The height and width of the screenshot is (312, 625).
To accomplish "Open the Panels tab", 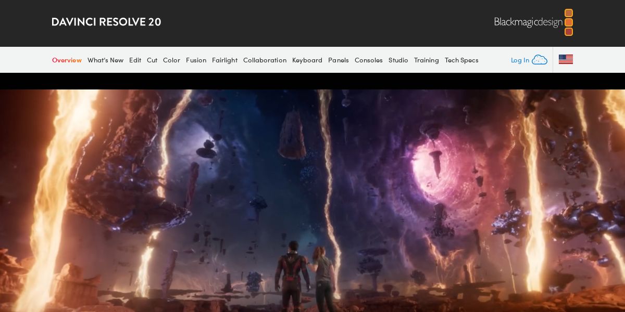I will coord(339,60).
